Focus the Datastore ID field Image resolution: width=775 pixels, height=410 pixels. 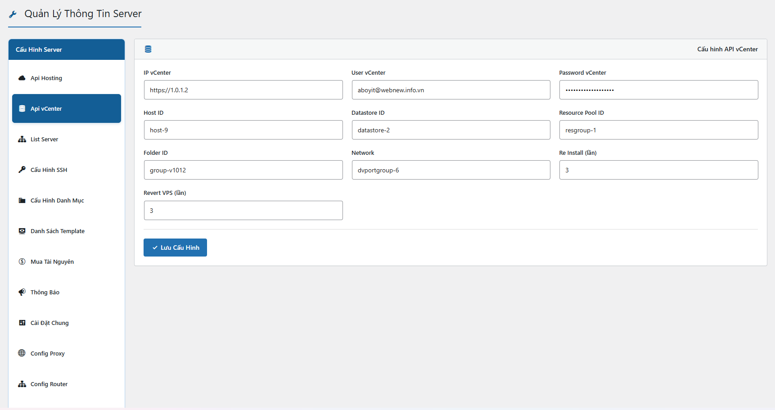tap(451, 130)
